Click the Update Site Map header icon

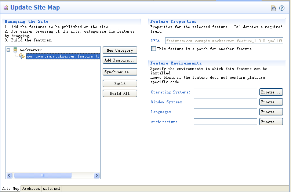click(x=6, y=8)
